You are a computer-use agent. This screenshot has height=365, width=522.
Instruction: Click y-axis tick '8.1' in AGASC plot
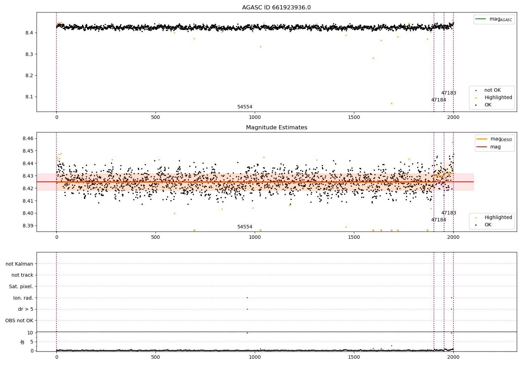(x=29, y=97)
